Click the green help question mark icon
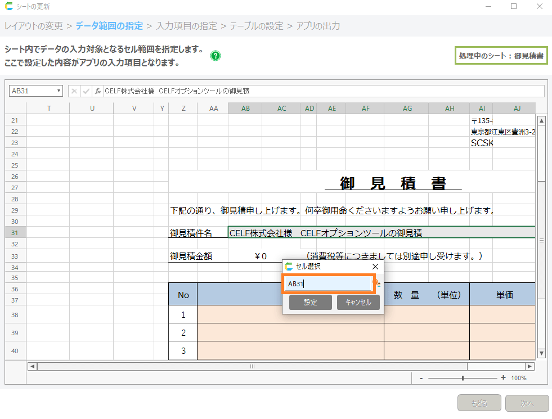The height and width of the screenshot is (419, 552). 216,56
